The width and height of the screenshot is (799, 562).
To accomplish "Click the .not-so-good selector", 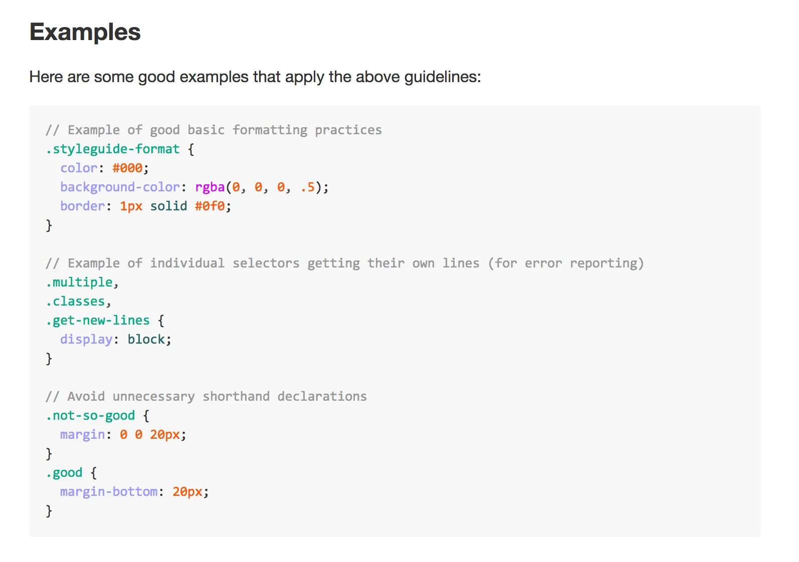I will [x=90, y=416].
